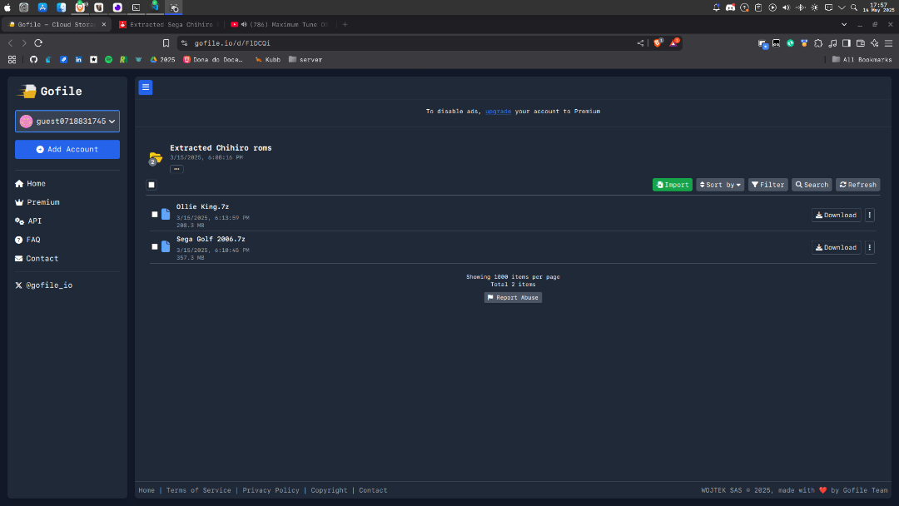Click the share icon in address bar
The width and height of the screenshot is (899, 506).
[640, 43]
